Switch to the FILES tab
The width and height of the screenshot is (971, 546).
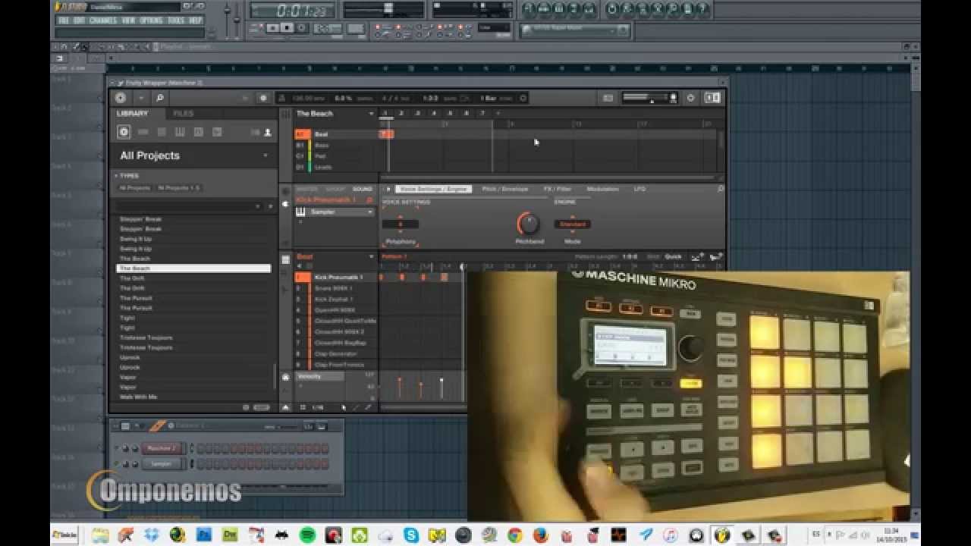[x=184, y=114]
